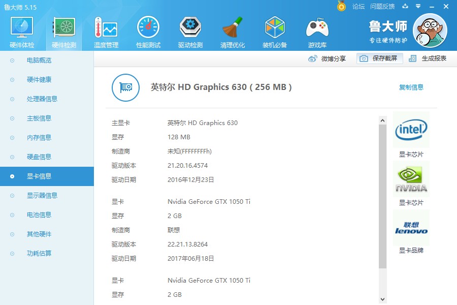Click 保存截屏 save screenshot button
Viewport: 457px width, 305px height.
tap(379, 58)
